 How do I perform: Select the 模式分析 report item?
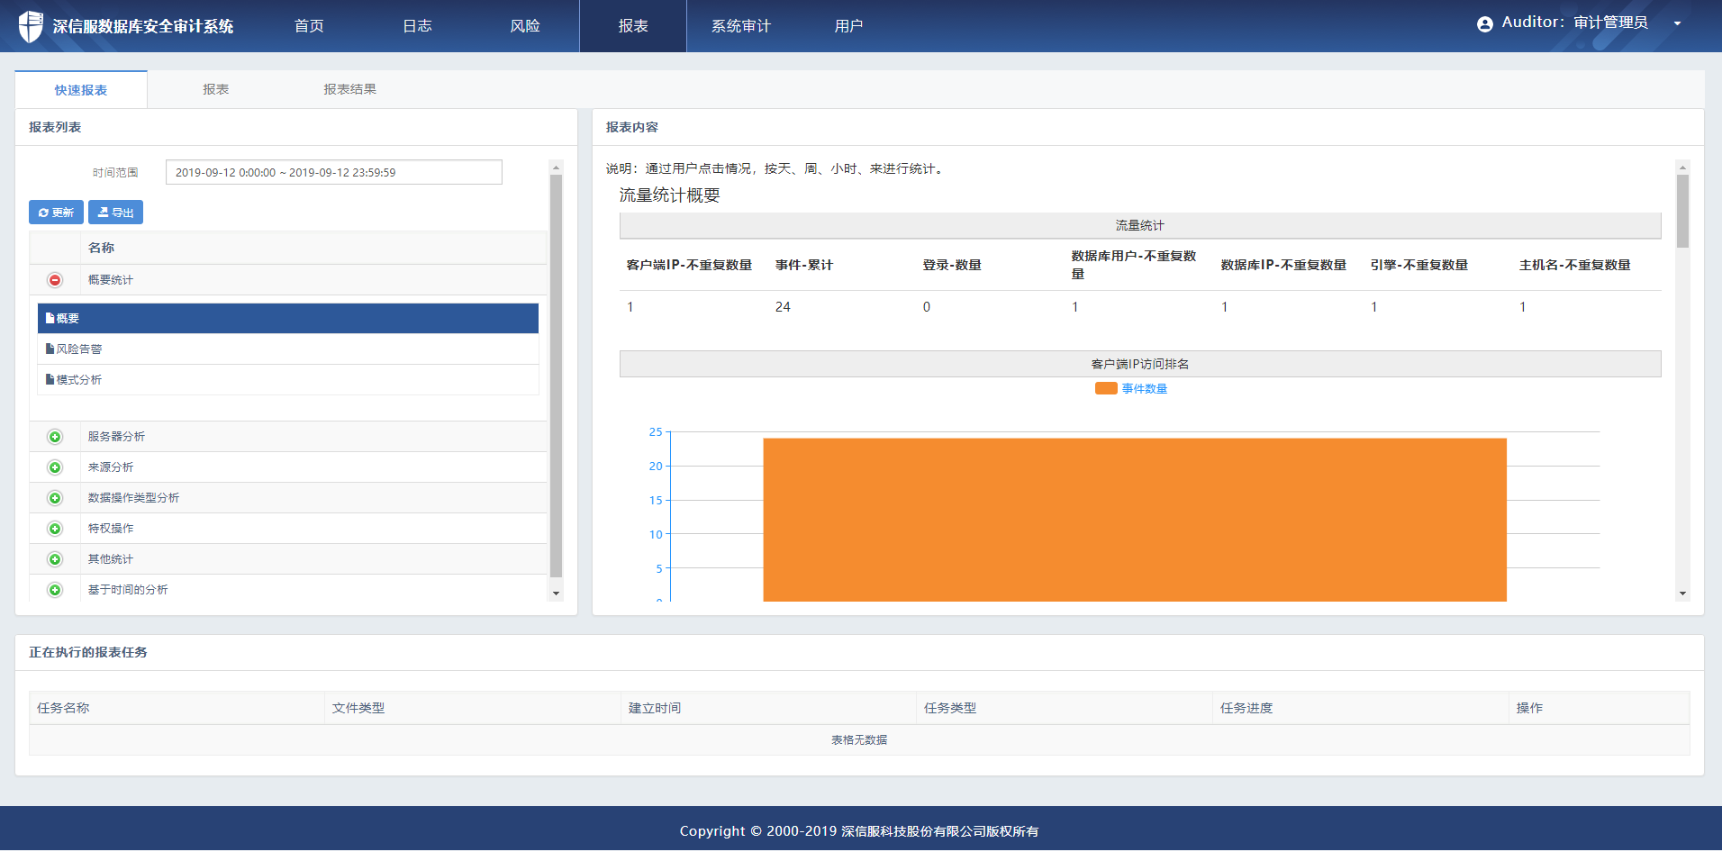[x=79, y=380]
